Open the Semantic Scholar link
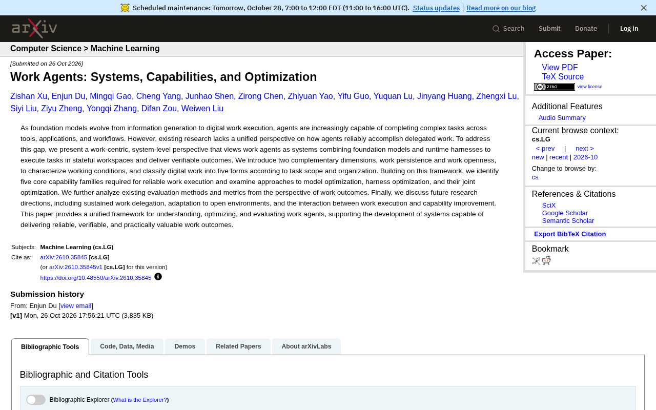 568,221
